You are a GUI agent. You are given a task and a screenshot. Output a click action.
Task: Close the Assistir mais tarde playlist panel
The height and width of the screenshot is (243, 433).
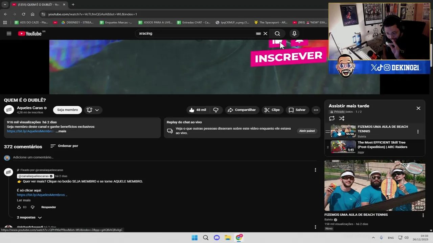[x=418, y=108]
